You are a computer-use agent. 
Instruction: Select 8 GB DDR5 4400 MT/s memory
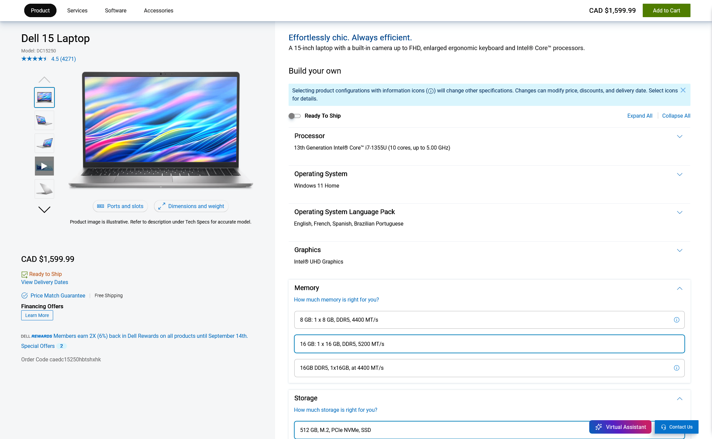pyautogui.click(x=489, y=320)
